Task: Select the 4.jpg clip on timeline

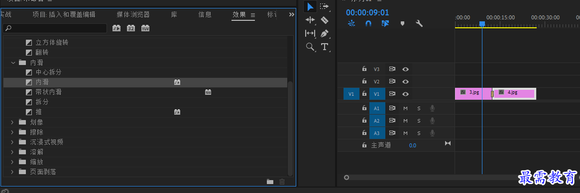Action: (x=515, y=94)
